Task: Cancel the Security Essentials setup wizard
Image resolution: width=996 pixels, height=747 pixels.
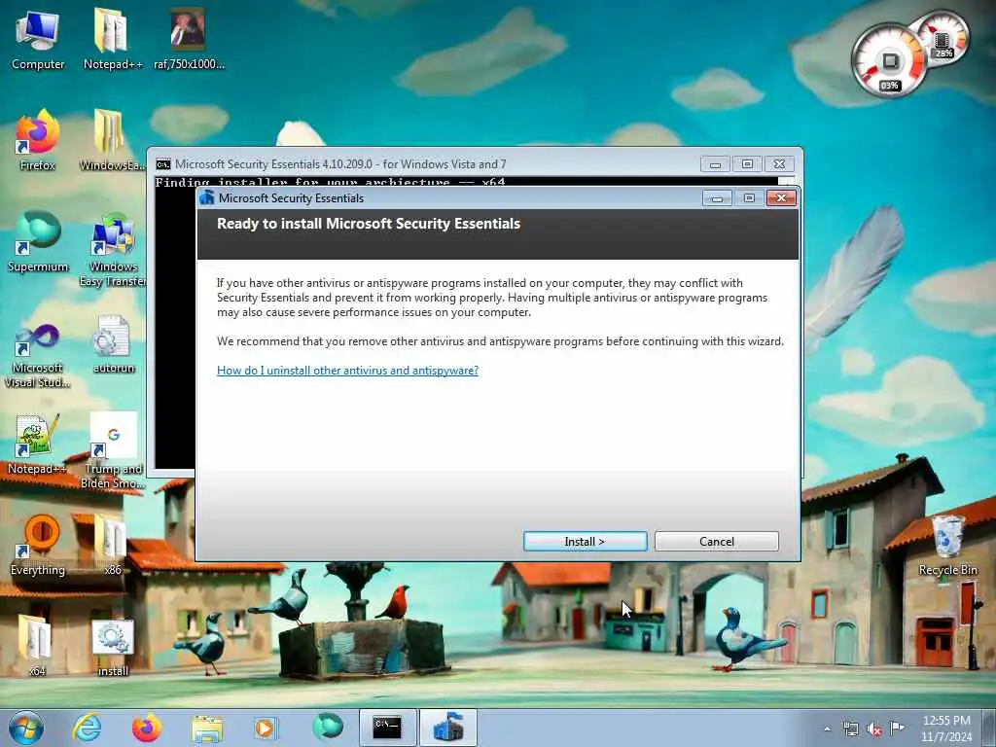Action: pos(717,541)
